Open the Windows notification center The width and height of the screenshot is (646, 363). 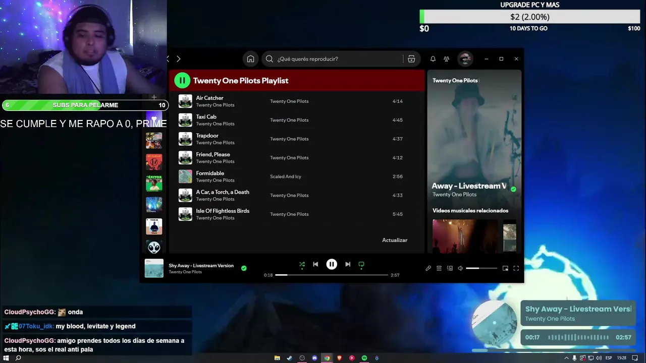(x=635, y=358)
